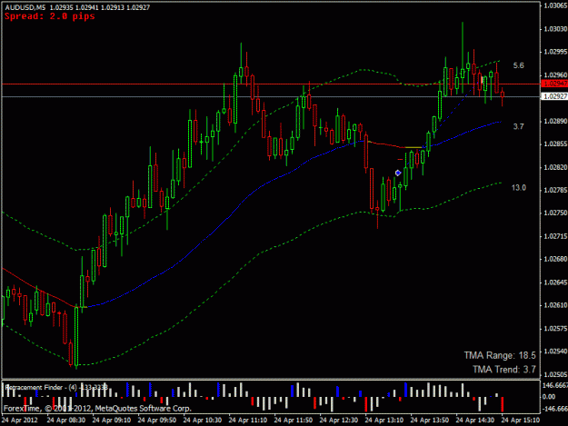Click the '24 Apr 10:30' time axis label
Screen dimensions: 568x426
[x=202, y=421]
